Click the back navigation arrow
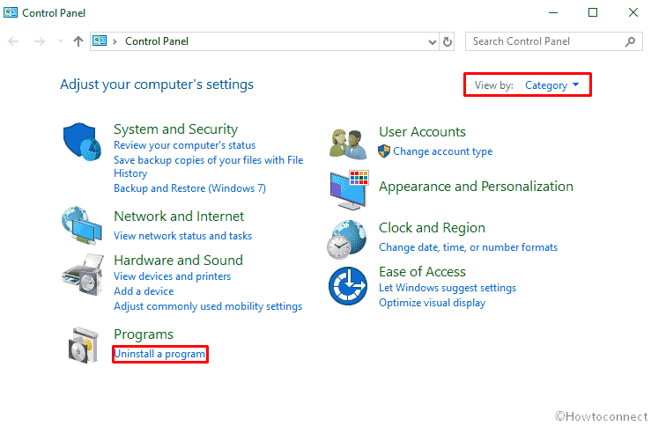This screenshot has width=651, height=426. click(x=14, y=41)
